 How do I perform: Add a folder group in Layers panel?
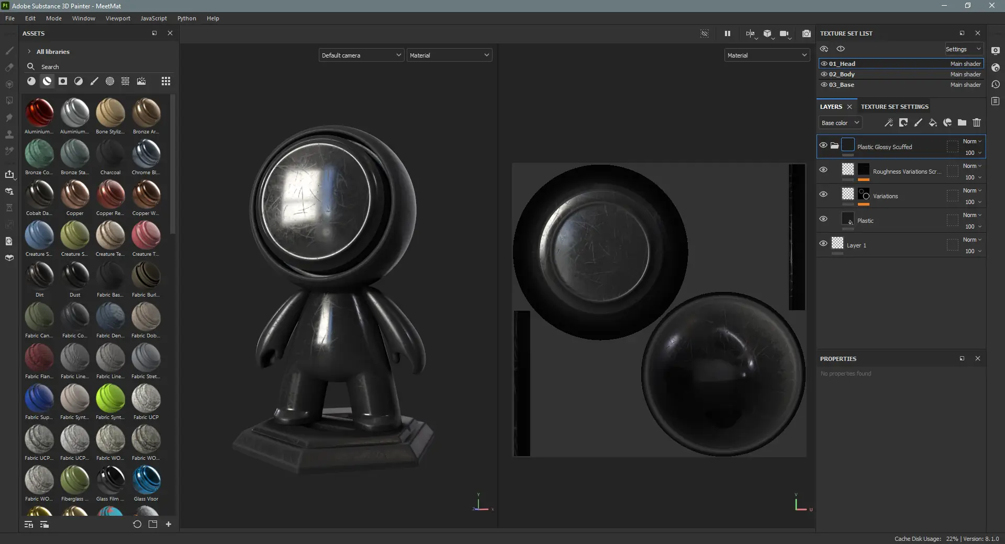(962, 122)
